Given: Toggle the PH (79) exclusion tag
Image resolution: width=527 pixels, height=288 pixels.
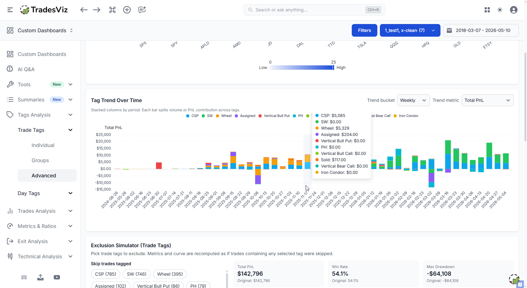Looking at the screenshot, I should pyautogui.click(x=198, y=286).
